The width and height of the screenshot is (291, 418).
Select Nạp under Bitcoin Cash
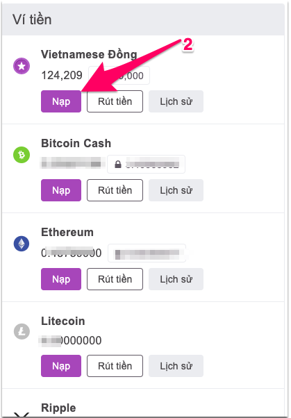tap(61, 190)
